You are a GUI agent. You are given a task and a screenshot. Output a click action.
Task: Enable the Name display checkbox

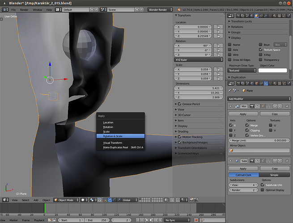coord(229,44)
